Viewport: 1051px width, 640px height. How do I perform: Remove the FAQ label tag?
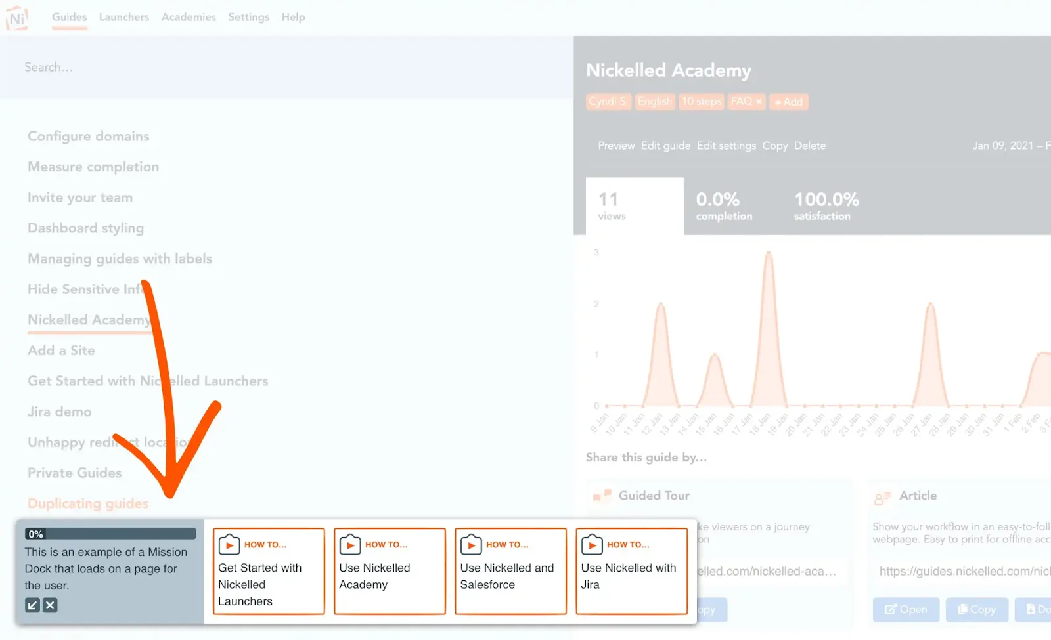coord(759,102)
